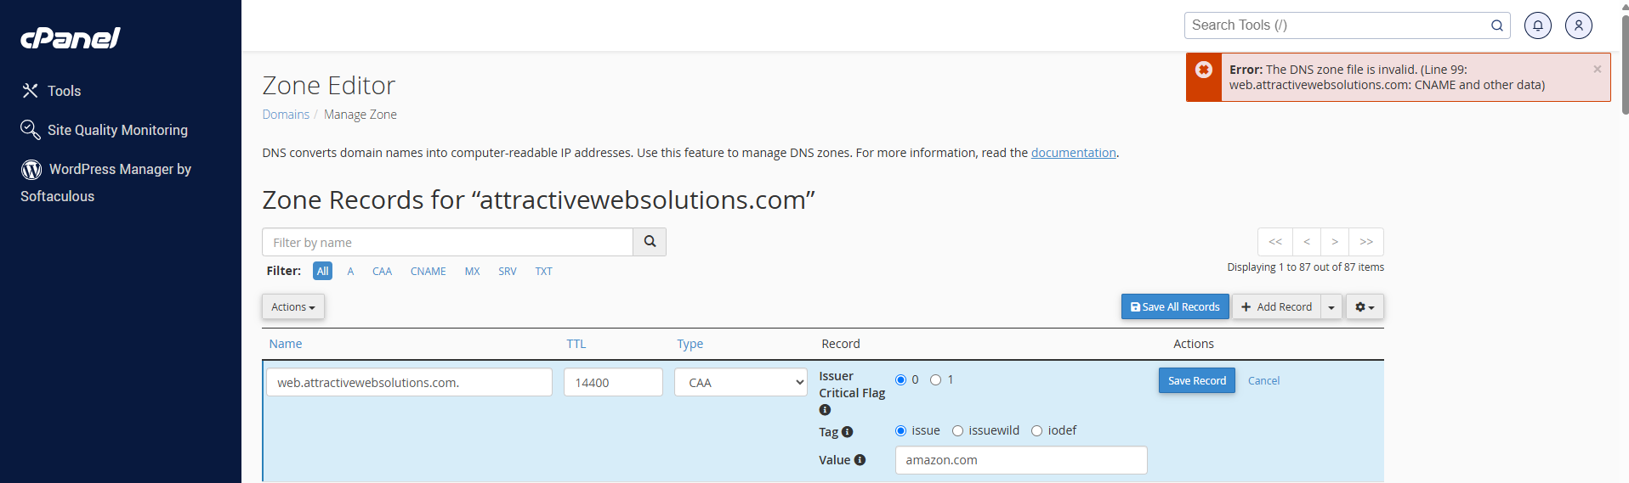
Task: Filter records by MX type
Action: [x=472, y=271]
